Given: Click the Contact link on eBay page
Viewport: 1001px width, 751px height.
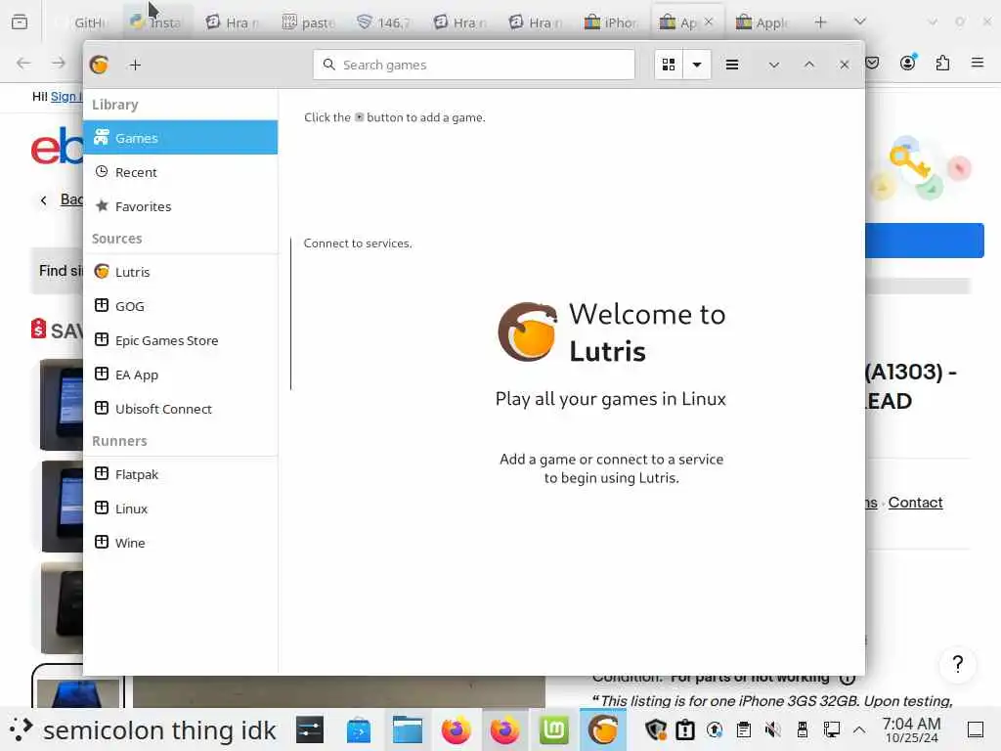Looking at the screenshot, I should click(x=915, y=503).
